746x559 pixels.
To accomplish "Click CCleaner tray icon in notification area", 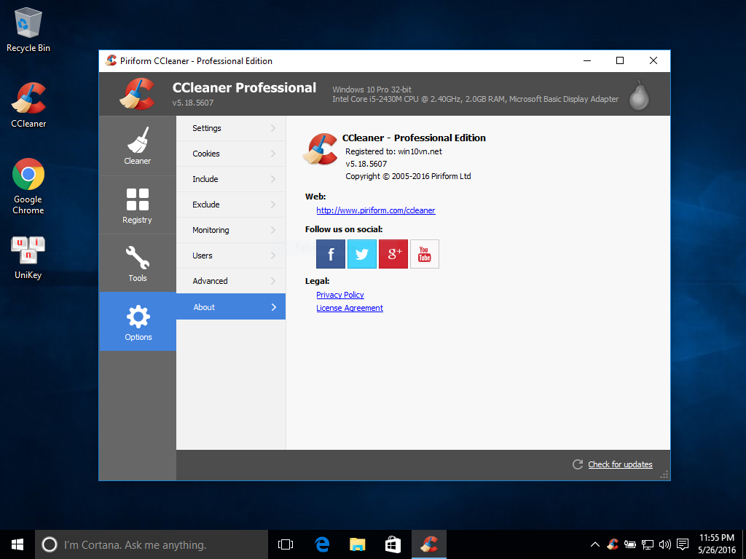I will coord(613,544).
